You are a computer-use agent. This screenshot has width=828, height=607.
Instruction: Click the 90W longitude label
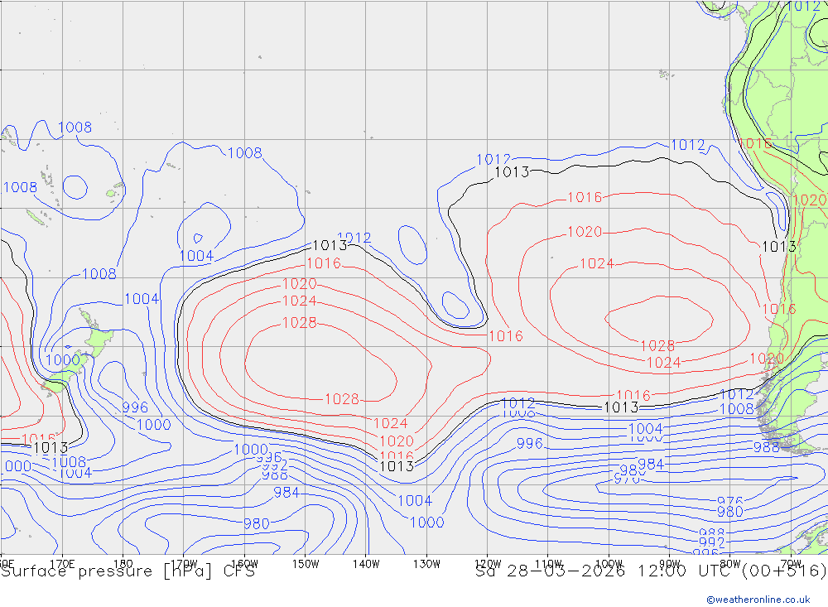(670, 564)
